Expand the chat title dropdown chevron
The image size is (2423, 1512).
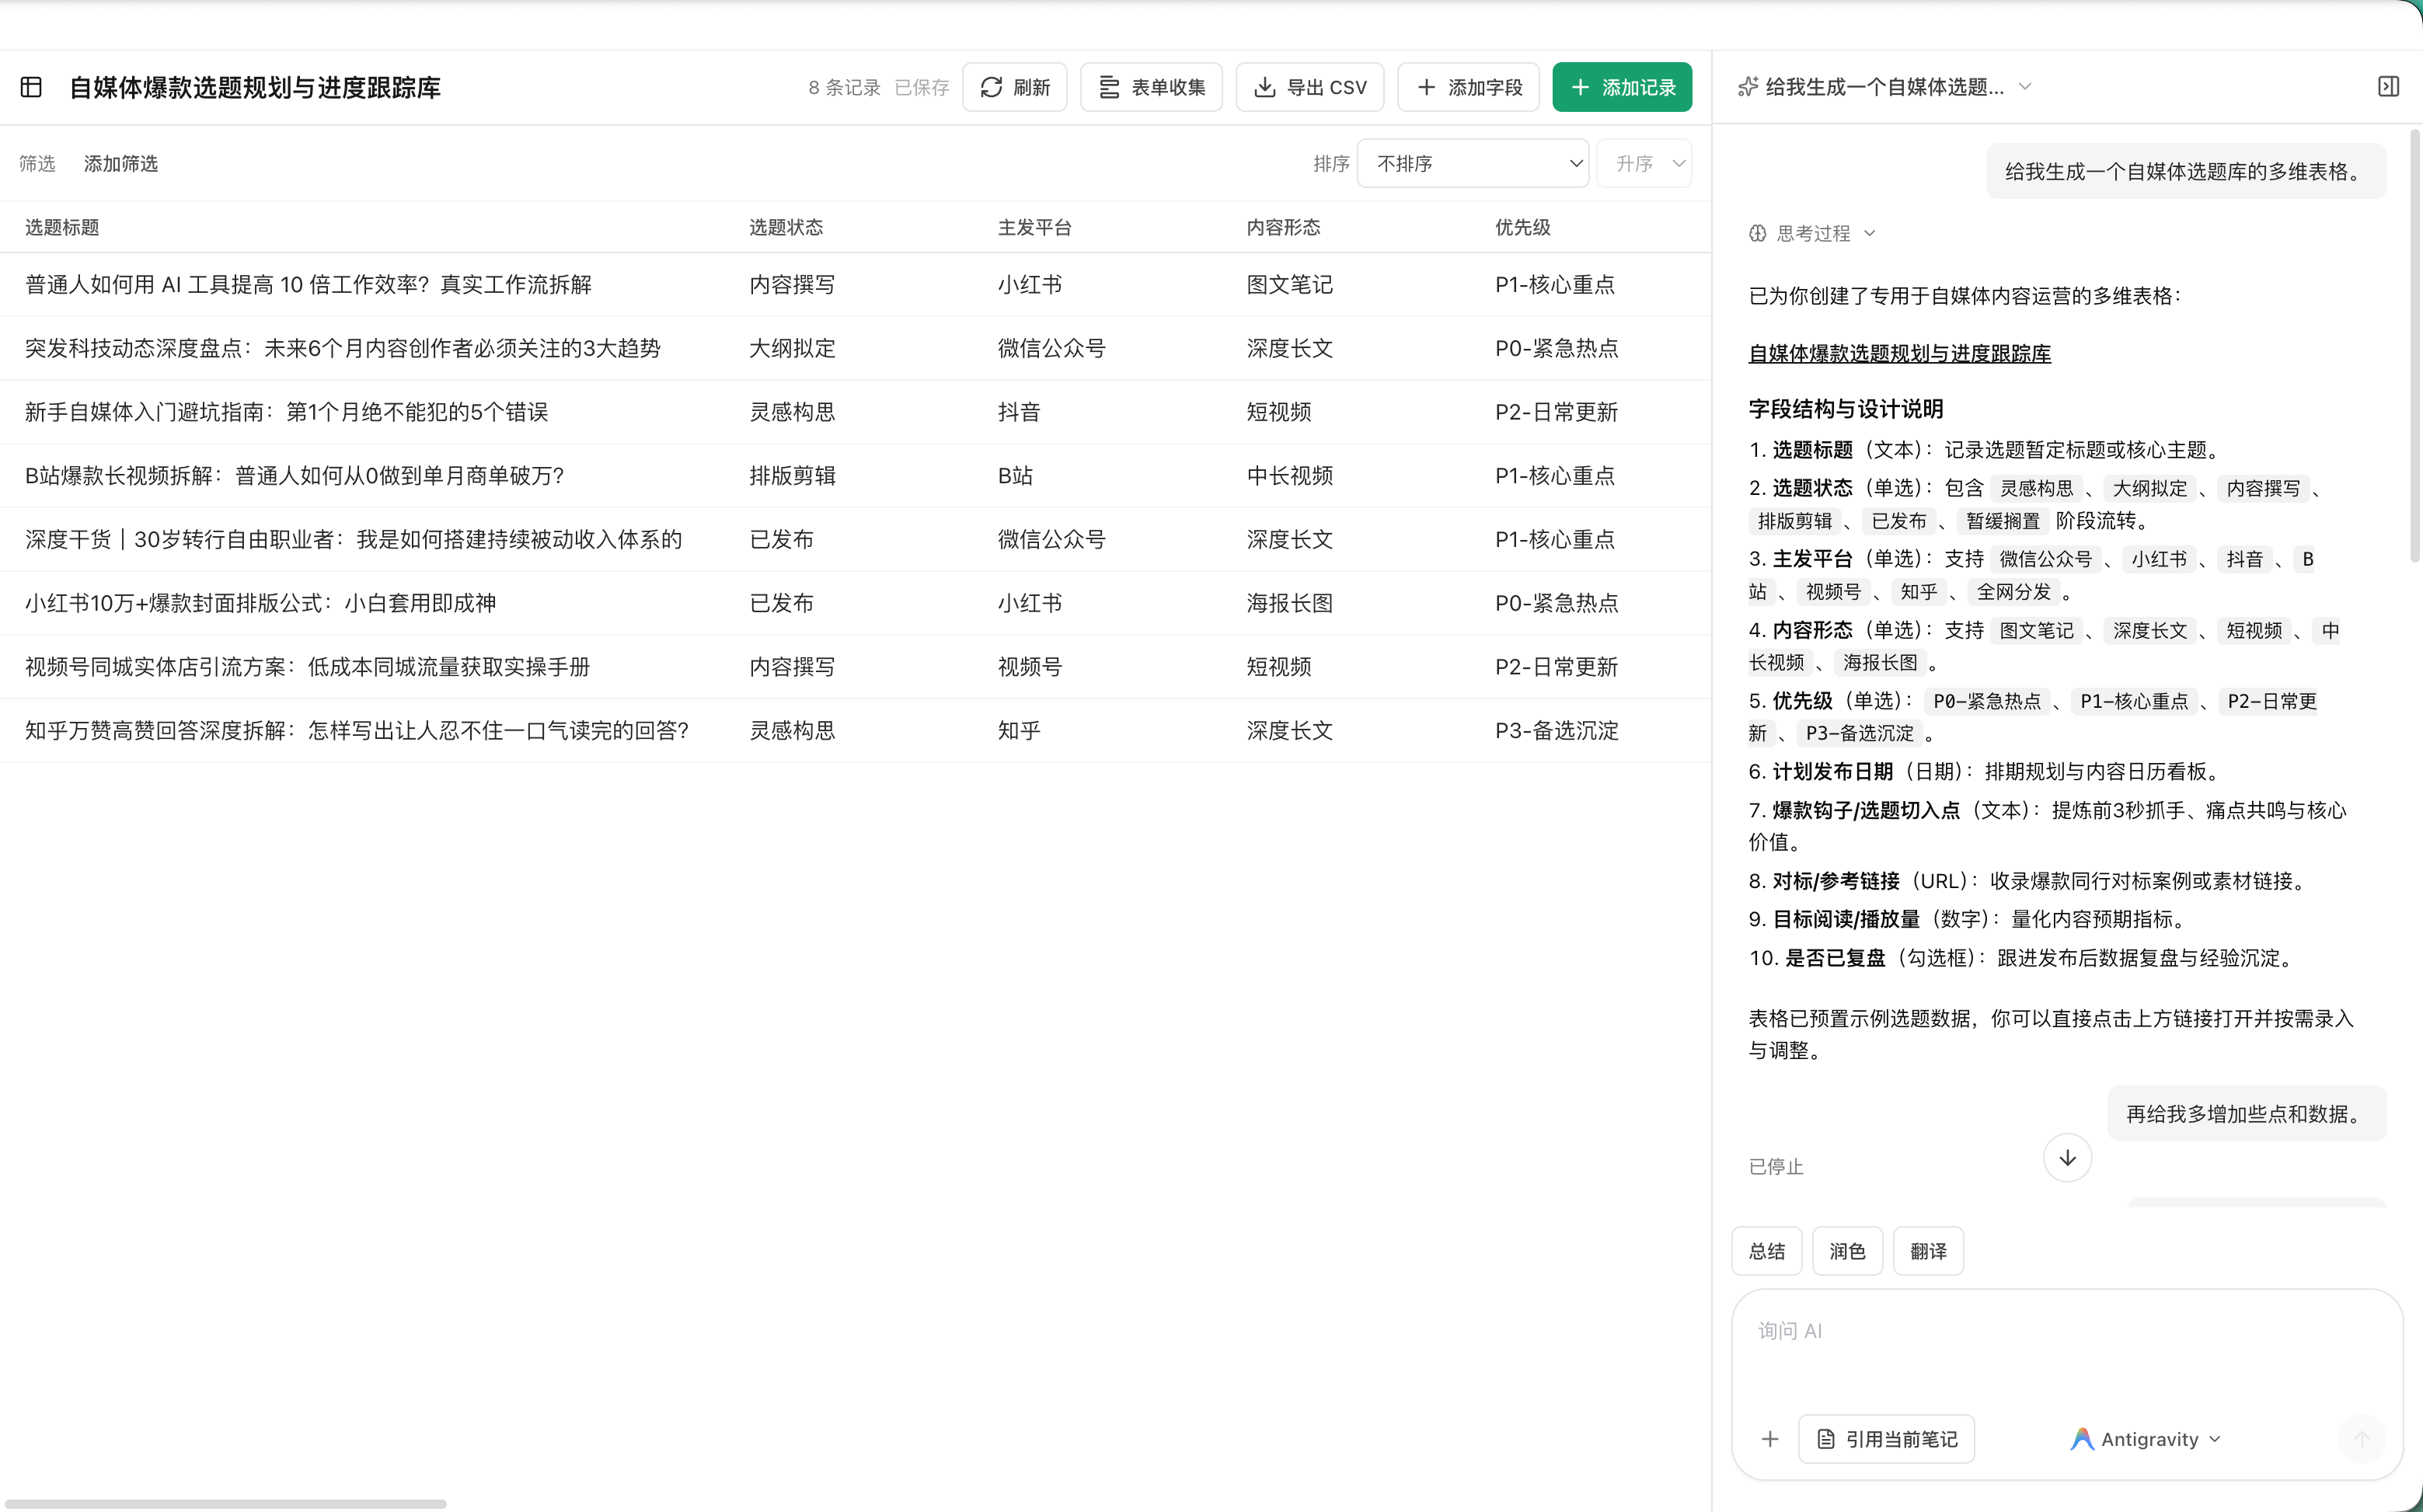[2025, 87]
